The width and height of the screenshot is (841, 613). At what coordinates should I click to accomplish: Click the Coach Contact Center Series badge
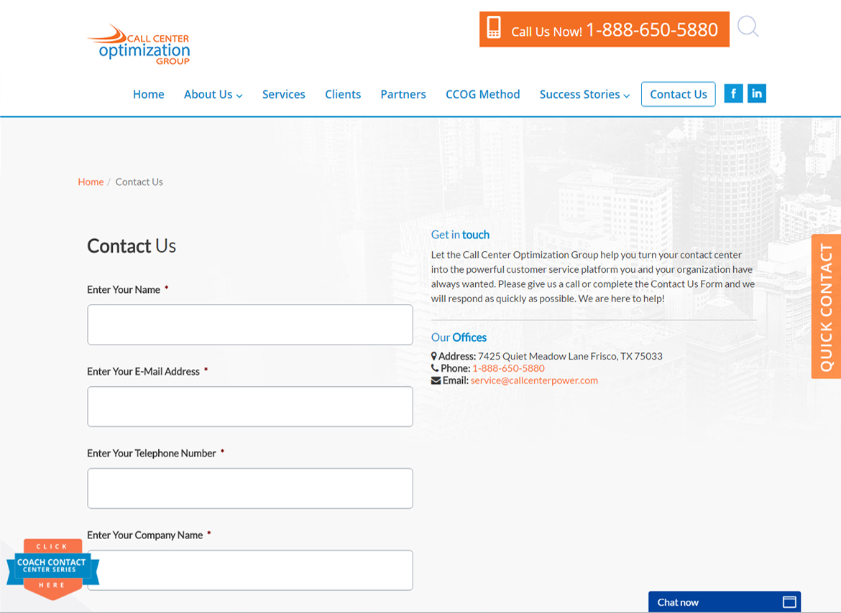coord(52,568)
